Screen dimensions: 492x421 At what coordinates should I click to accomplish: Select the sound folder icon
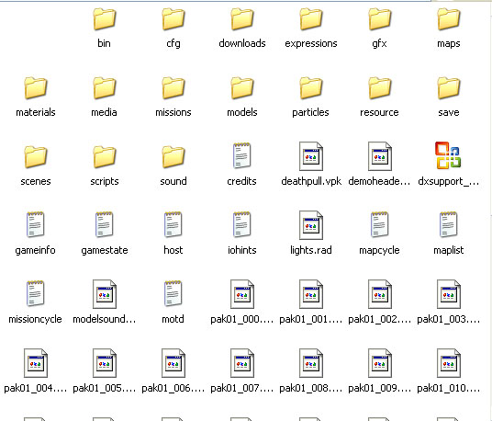click(173, 157)
